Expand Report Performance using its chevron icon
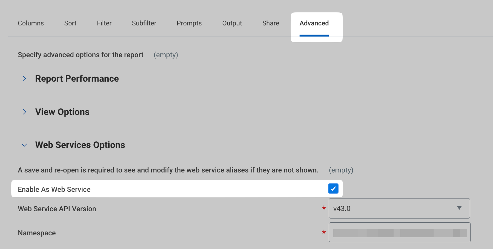 pyautogui.click(x=24, y=78)
